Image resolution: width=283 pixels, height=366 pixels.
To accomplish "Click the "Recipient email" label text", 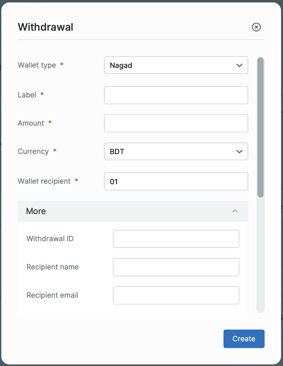I will coord(52,295).
